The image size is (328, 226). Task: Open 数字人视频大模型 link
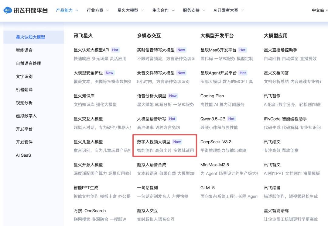click(154, 142)
